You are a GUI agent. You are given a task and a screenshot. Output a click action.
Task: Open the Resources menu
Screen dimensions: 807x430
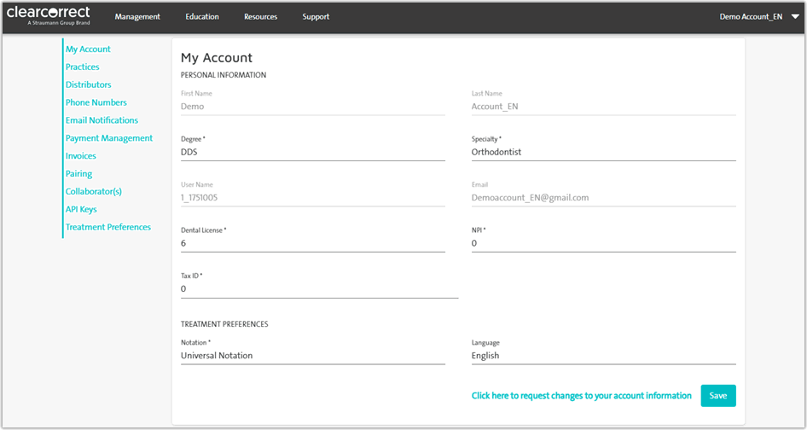260,17
